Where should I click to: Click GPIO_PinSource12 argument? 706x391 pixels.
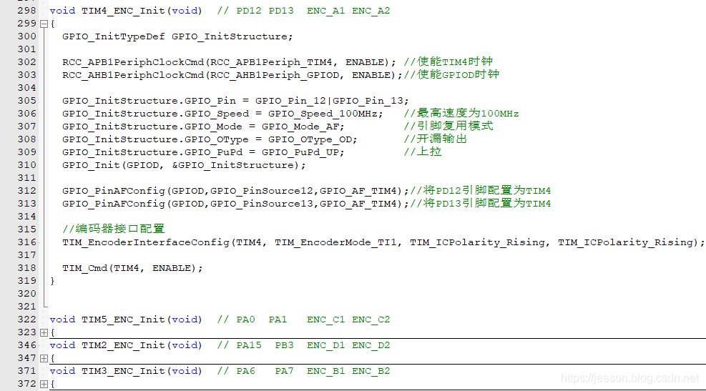(x=262, y=191)
